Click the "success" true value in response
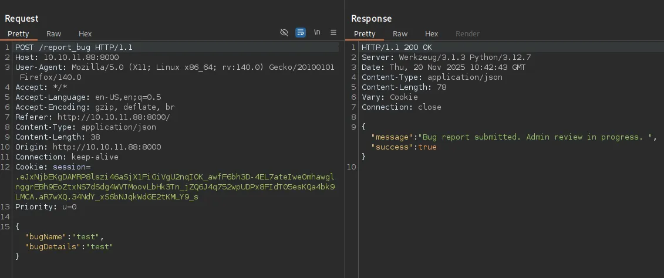The width and height of the screenshot is (664, 278). click(x=427, y=147)
